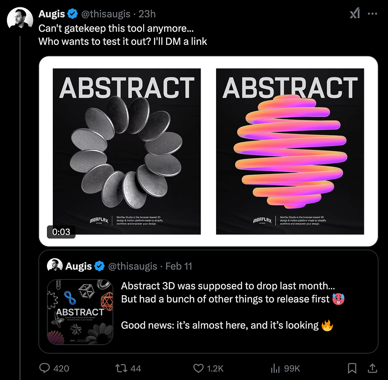This screenshot has width=388, height=380.
Task: Like the post with heart icon
Action: tap(198, 368)
